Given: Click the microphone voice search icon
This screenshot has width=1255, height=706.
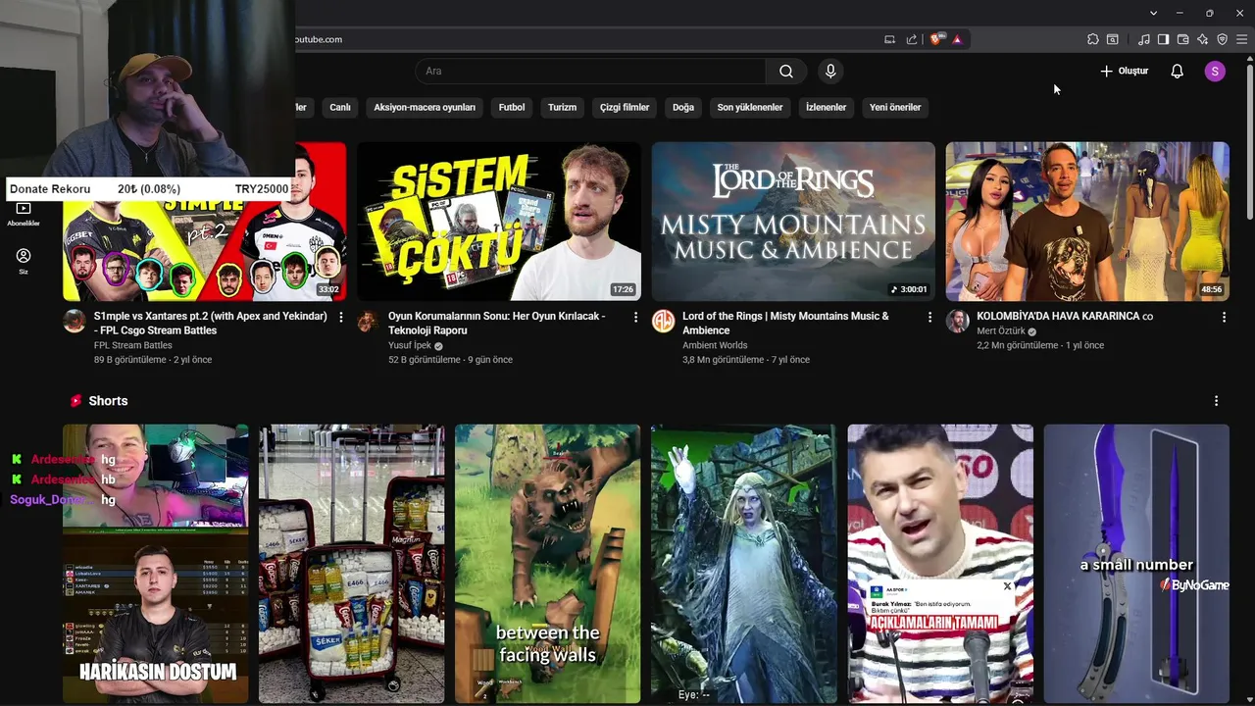Looking at the screenshot, I should pyautogui.click(x=830, y=71).
